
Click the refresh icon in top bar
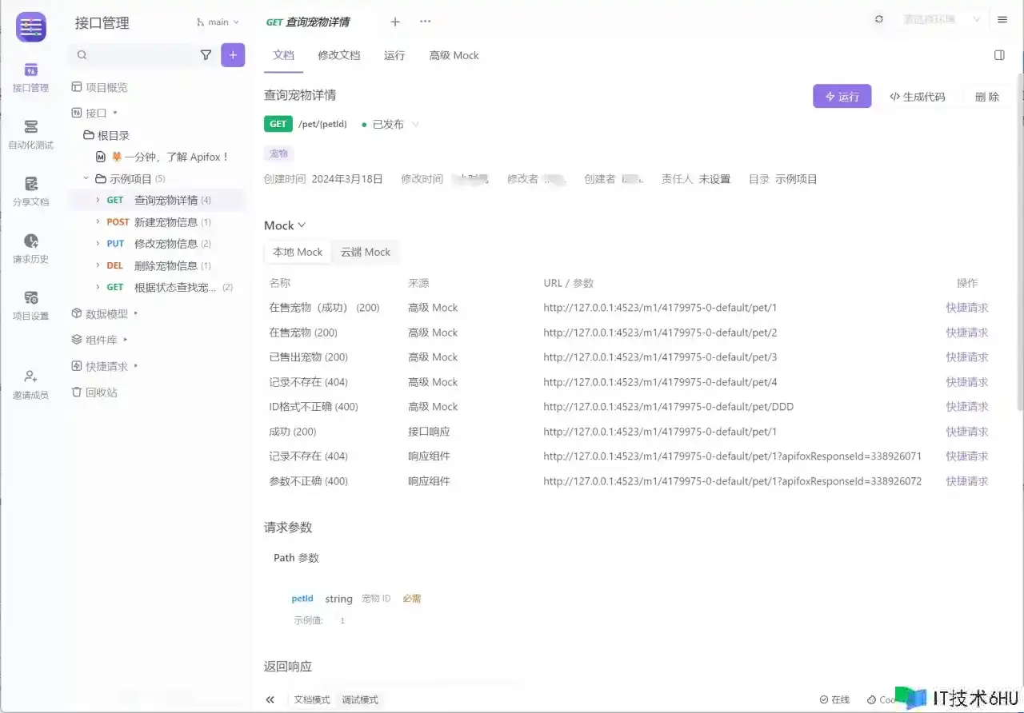tap(879, 19)
